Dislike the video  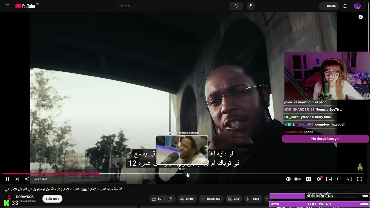pos(170,198)
